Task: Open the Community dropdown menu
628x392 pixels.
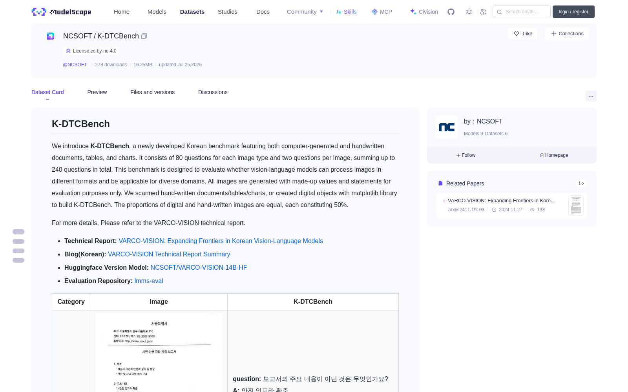Action: point(305,12)
